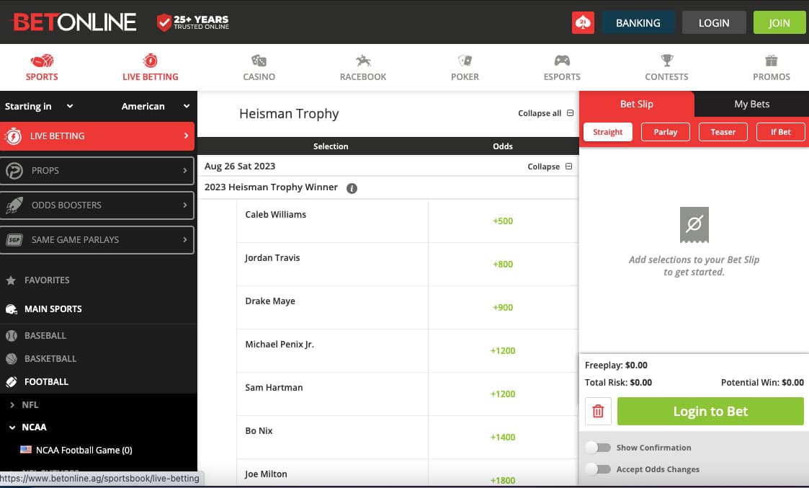809x488 pixels.
Task: Click the Odds Boosters rocket icon
Action: [x=14, y=205]
